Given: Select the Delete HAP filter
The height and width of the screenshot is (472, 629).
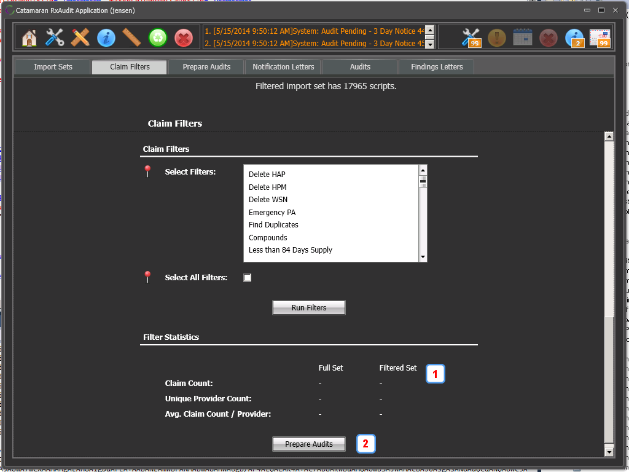Looking at the screenshot, I should 267,174.
